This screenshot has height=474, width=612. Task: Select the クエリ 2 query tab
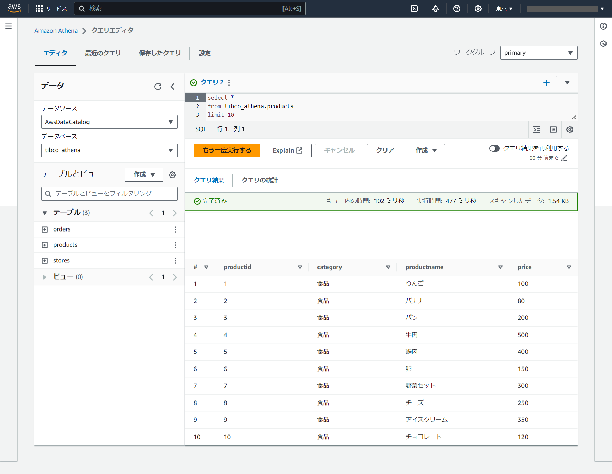click(212, 82)
